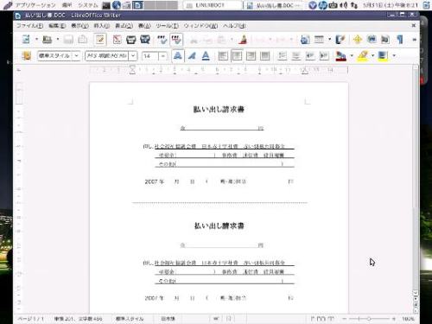Viewport: 432px width, 324px height.
Task: Open the 表 (Table) menu
Action: coord(144,26)
